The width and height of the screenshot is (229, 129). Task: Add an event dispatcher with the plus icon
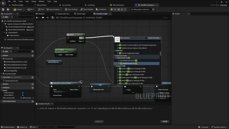pyautogui.click(x=33, y=101)
